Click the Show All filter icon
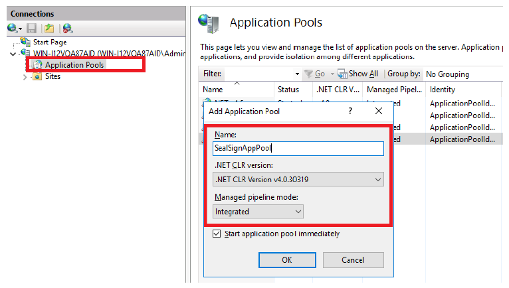Image resolution: width=509 pixels, height=288 pixels. (343, 74)
